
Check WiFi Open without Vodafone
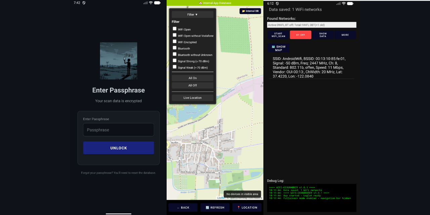click(x=175, y=35)
